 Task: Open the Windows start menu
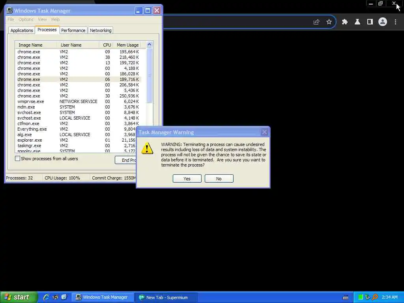point(19,297)
